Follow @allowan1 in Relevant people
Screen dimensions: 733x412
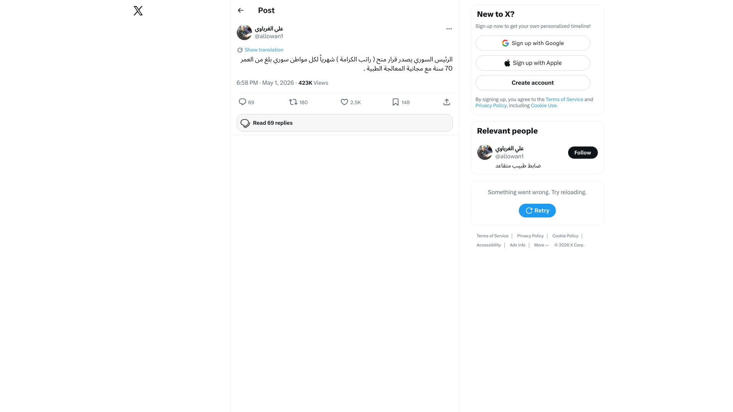pyautogui.click(x=583, y=153)
